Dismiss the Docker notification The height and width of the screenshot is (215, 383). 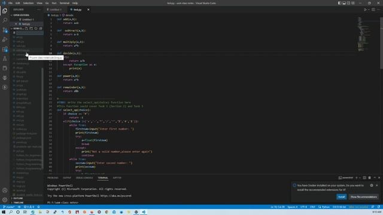coord(376,185)
